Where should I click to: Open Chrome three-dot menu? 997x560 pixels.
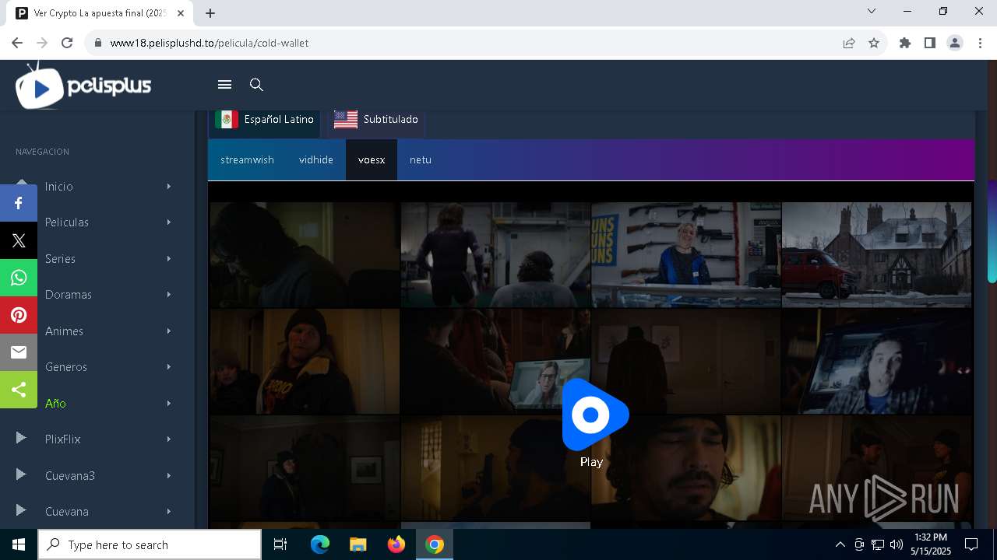tap(980, 43)
